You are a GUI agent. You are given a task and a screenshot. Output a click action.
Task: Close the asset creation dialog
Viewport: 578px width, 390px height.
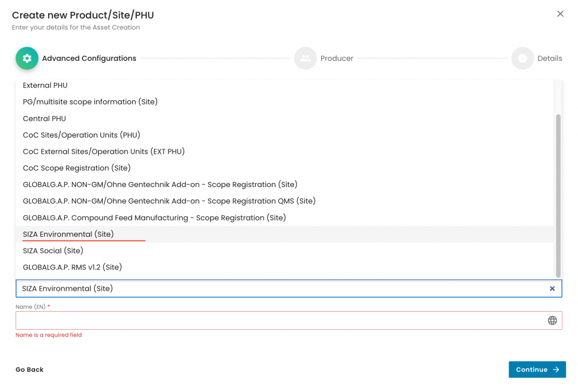pyautogui.click(x=560, y=14)
